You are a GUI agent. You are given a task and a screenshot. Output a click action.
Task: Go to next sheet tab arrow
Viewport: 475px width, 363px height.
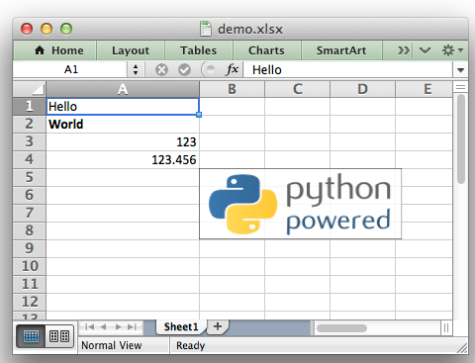click(118, 326)
